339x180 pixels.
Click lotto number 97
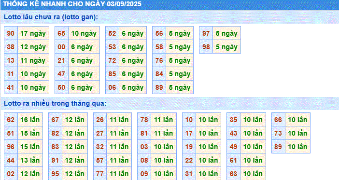206,33
